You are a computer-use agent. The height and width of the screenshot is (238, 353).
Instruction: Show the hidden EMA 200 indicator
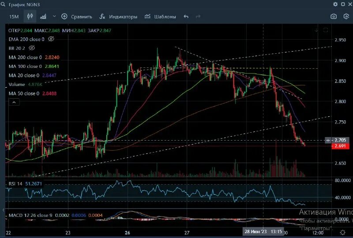click(x=51, y=39)
